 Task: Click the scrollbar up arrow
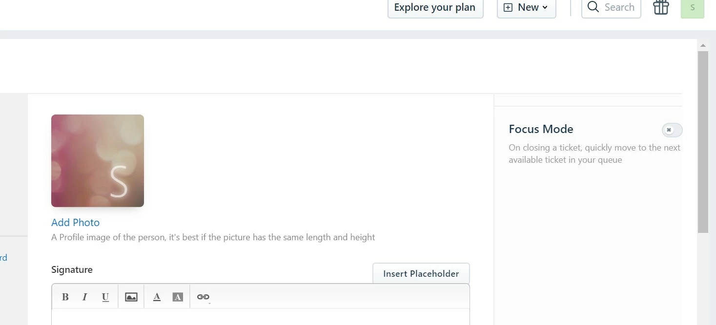703,45
